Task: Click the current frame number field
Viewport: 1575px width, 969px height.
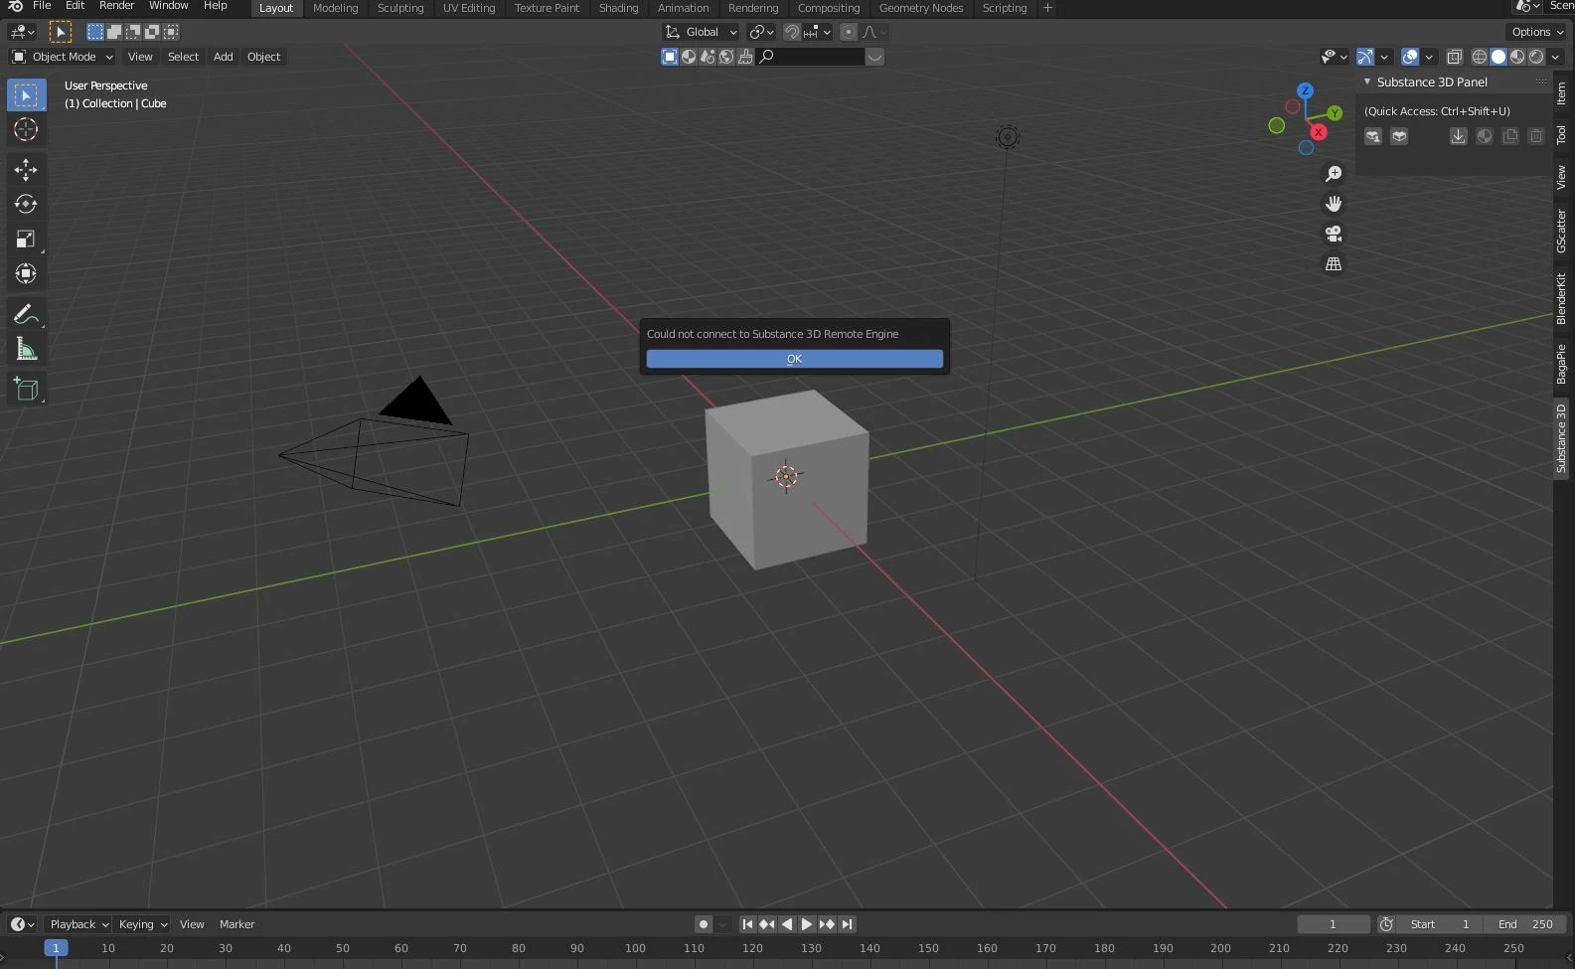Action: [1334, 924]
